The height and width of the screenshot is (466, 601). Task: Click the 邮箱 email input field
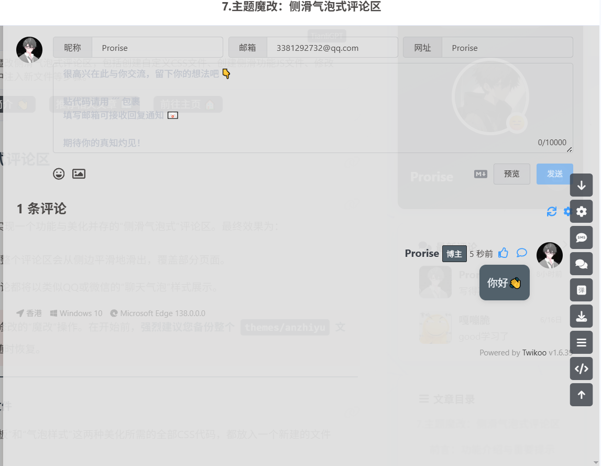click(332, 48)
